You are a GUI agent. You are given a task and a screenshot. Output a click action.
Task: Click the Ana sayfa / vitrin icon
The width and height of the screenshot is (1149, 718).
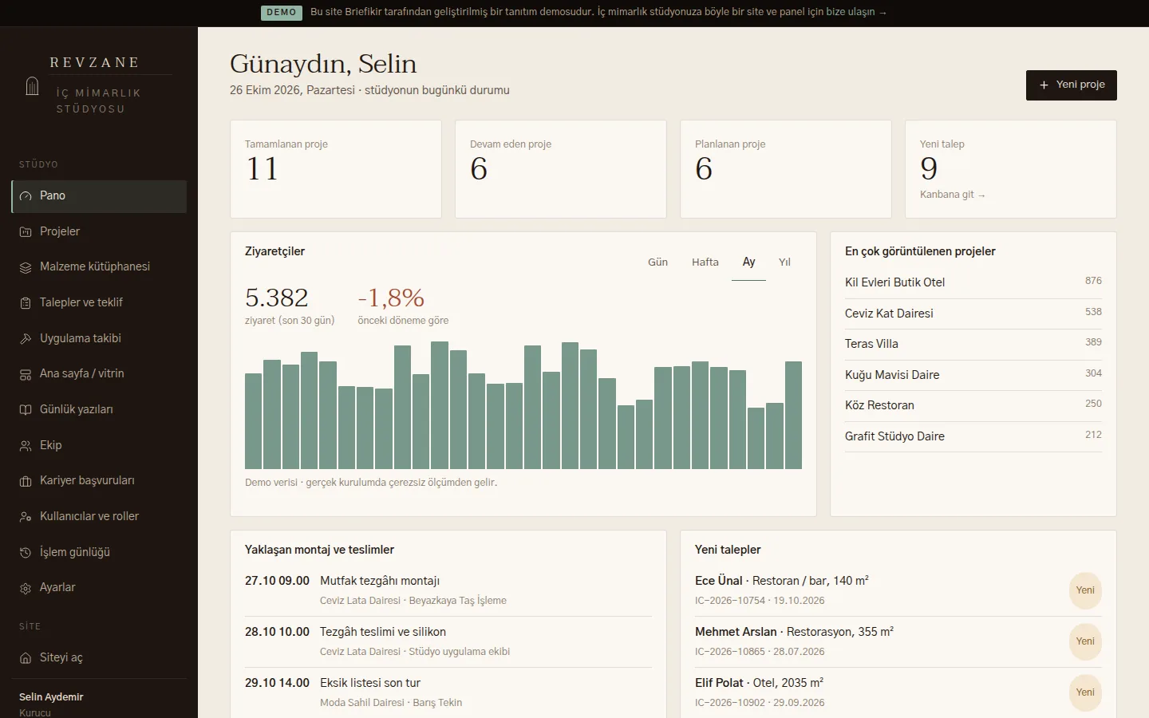pyautogui.click(x=26, y=374)
